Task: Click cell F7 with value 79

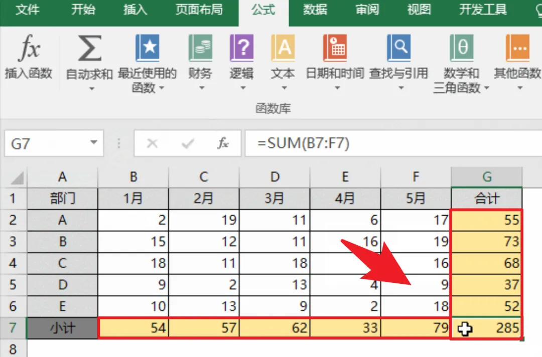Action: [x=416, y=327]
